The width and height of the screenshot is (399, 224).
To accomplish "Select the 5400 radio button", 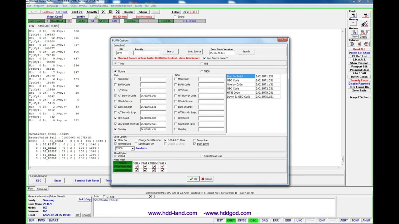I will coord(202,71).
